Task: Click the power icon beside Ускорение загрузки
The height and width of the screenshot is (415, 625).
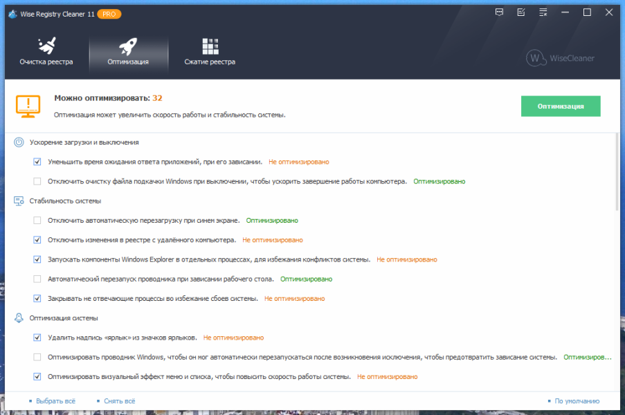Action: 19,142
